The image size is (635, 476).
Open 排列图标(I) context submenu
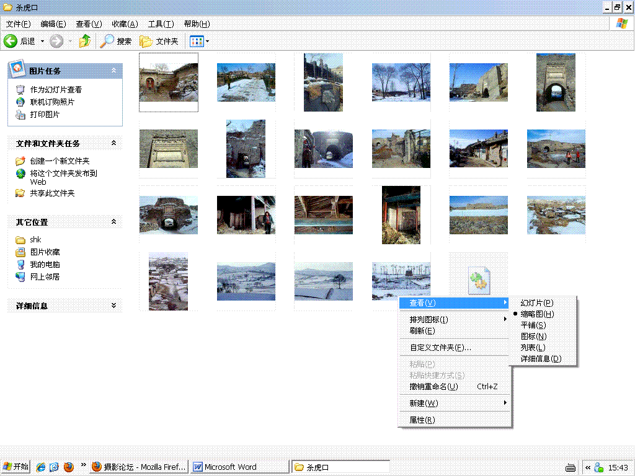454,320
